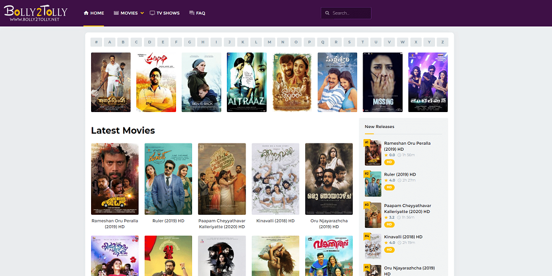Open the Home menu item
Screen dimensions: 552x276
click(94, 13)
